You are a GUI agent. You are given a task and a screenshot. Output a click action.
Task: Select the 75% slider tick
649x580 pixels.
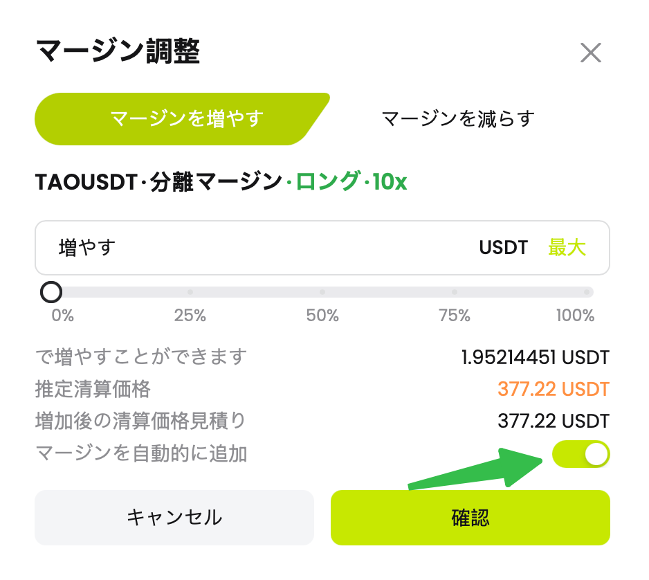[454, 292]
